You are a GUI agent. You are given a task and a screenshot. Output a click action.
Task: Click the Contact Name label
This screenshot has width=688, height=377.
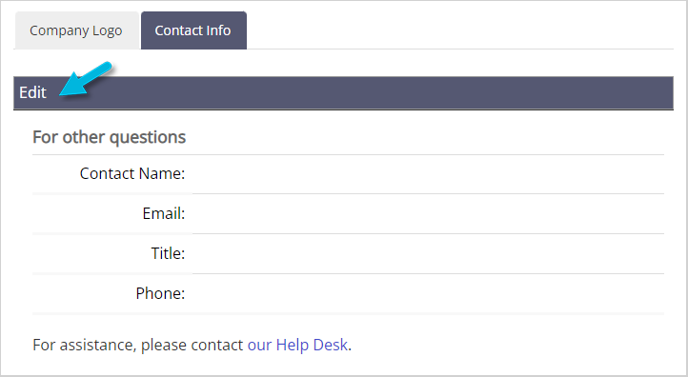[x=132, y=173]
